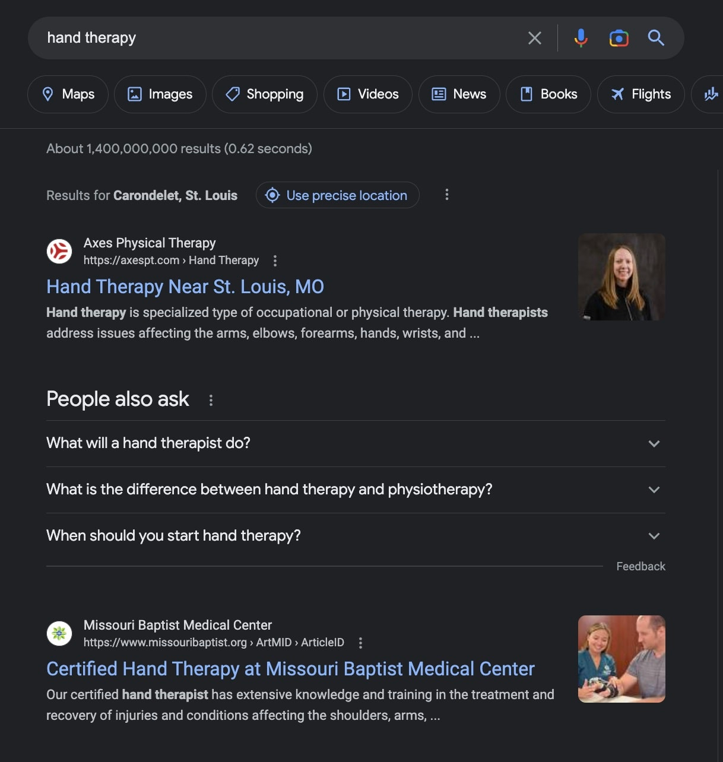Switch to the Shopping filter
This screenshot has width=723, height=762.
point(265,94)
